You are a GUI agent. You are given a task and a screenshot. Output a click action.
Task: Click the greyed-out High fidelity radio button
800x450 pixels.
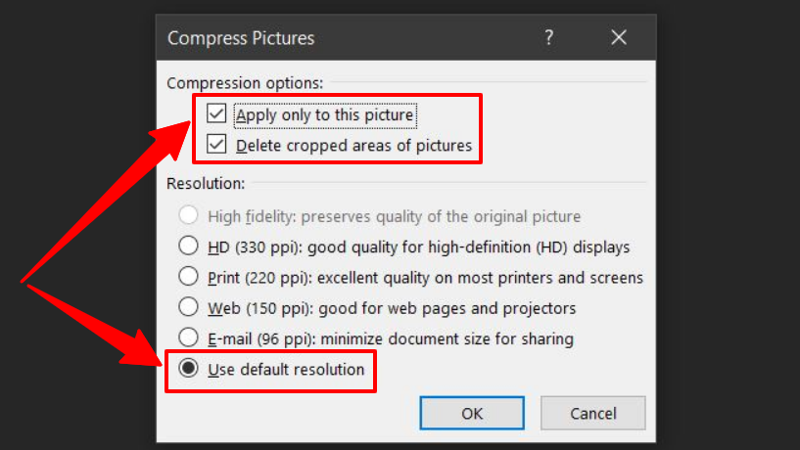(189, 216)
